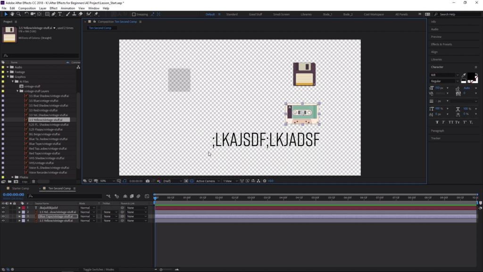Open the 50% magnification dropdown

coord(106,181)
